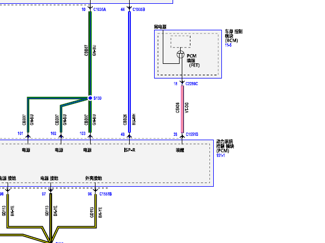Viewport: 325px width, 243px height.
Task: Select pin number 26 at C1551B
Action: [x=175, y=134]
